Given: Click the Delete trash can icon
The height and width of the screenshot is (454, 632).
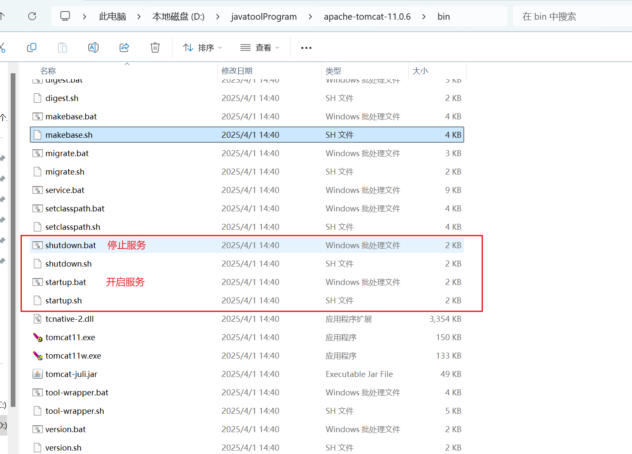Looking at the screenshot, I should tap(155, 47).
